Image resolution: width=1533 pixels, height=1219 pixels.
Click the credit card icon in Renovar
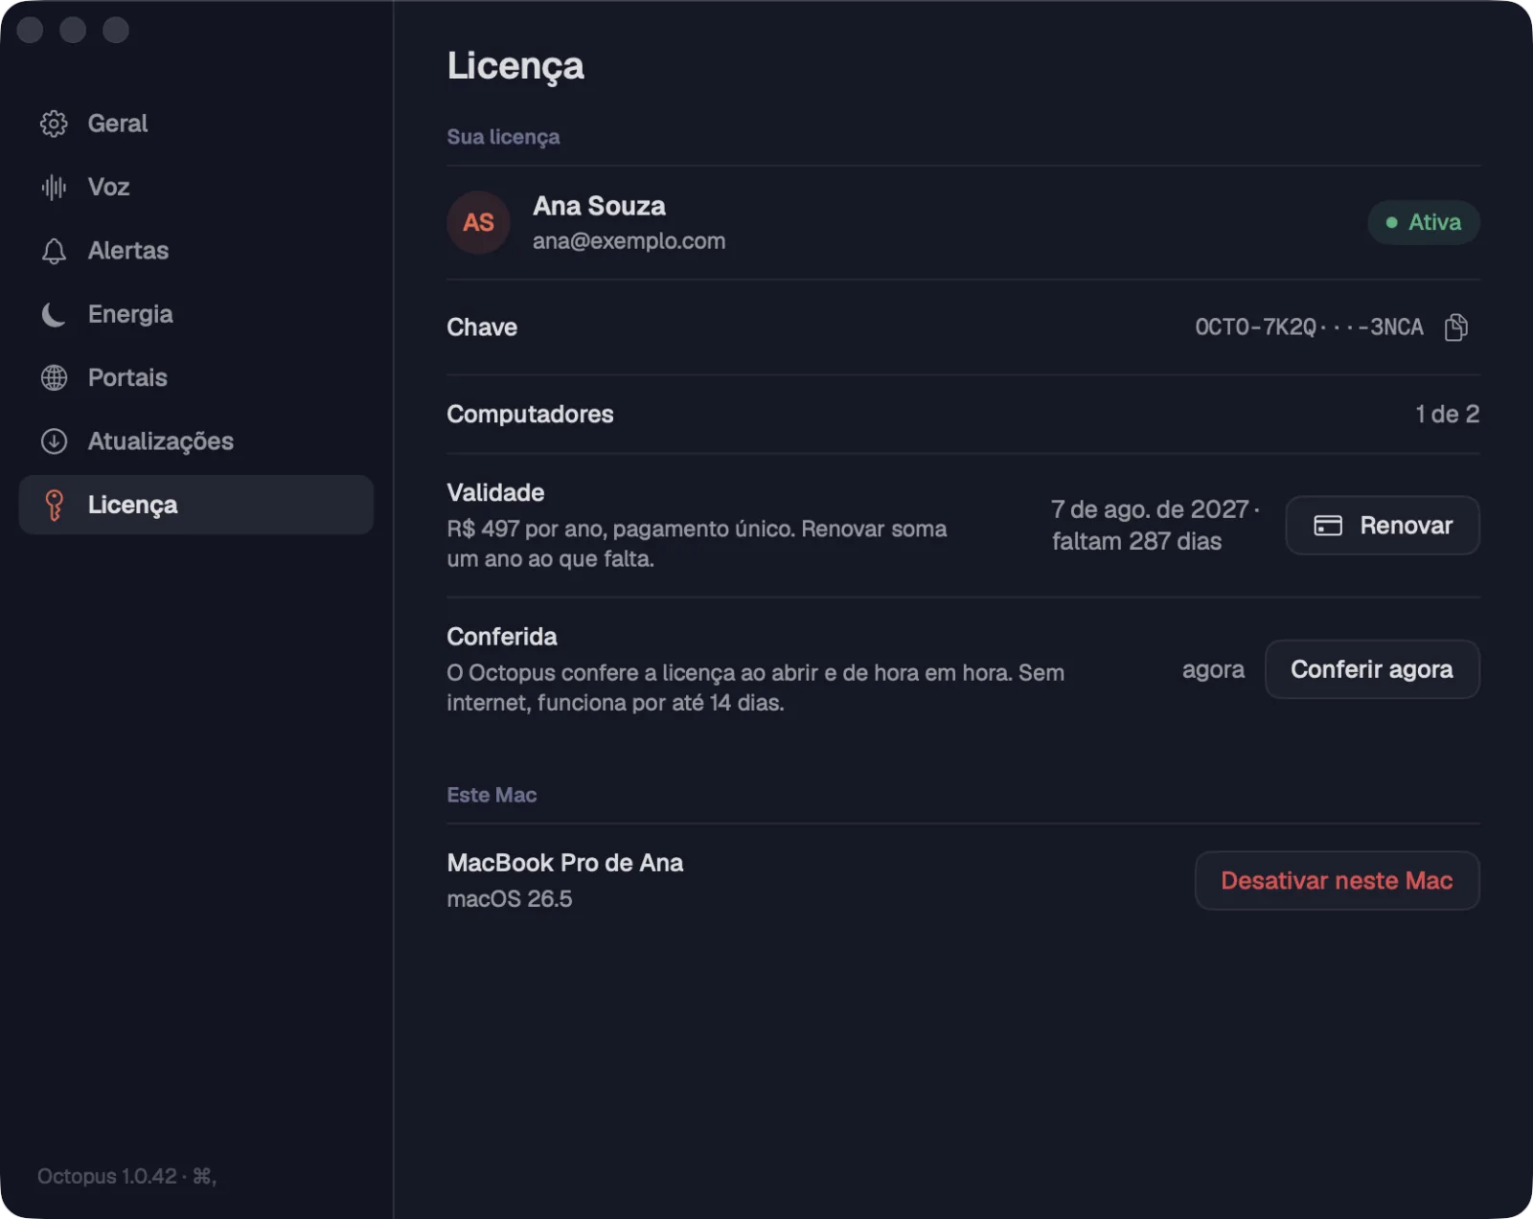(1328, 526)
